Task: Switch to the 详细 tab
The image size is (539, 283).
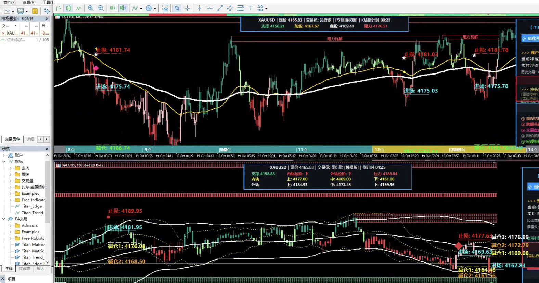Action: coord(30,139)
